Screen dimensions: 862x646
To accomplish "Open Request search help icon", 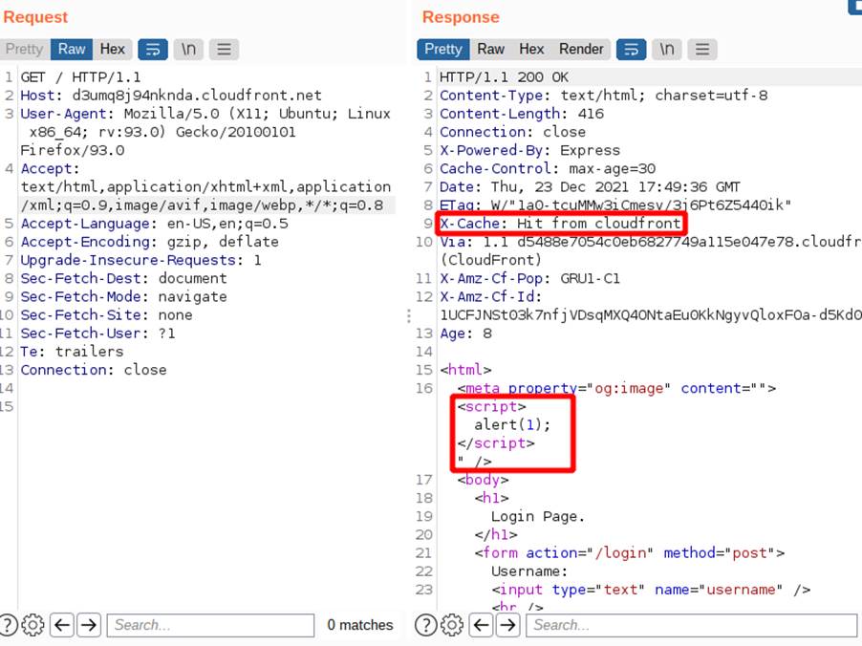I will [10, 625].
